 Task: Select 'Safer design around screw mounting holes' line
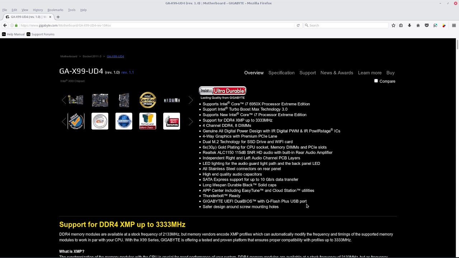tap(241, 207)
